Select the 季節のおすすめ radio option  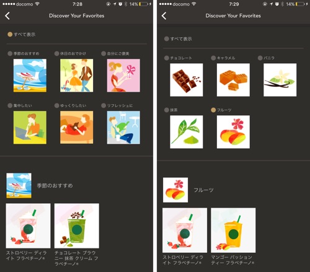pyautogui.click(x=10, y=53)
